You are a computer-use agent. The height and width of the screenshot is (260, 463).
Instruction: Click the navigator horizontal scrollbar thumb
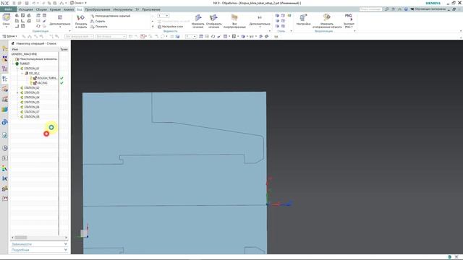(x=21, y=238)
